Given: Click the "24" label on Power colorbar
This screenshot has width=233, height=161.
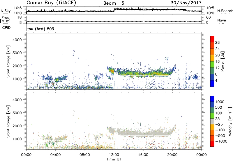Looking at the screenshot, I should 217,49.
